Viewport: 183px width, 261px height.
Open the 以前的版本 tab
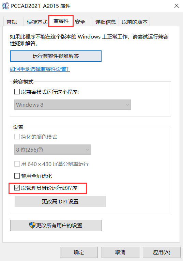coord(135,22)
